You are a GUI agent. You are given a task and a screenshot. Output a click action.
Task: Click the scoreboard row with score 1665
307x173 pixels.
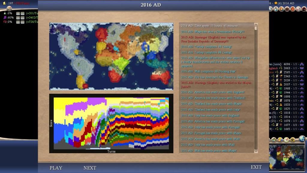[x=287, y=129]
